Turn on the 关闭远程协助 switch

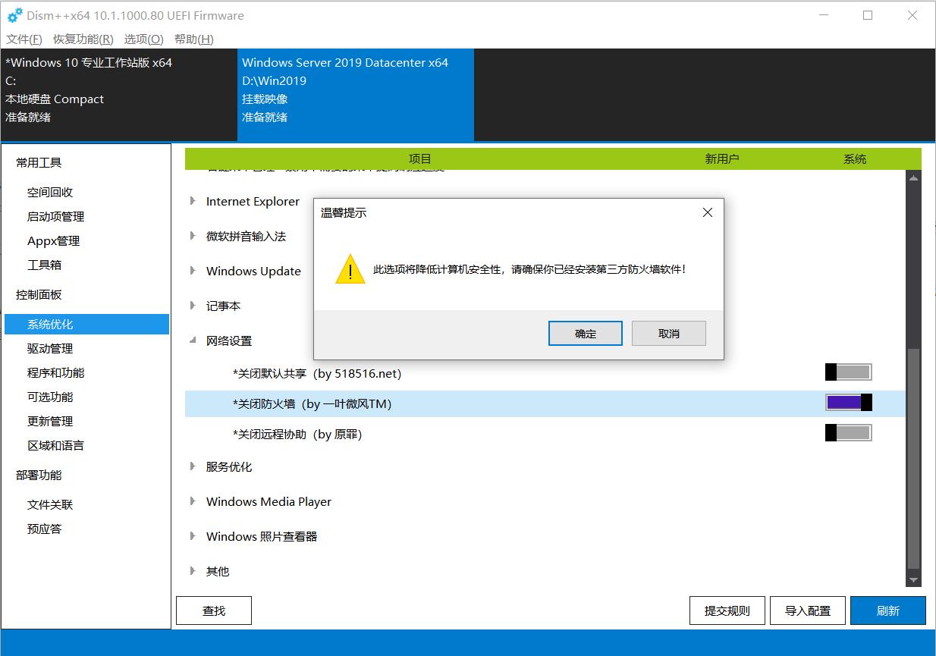click(x=847, y=432)
